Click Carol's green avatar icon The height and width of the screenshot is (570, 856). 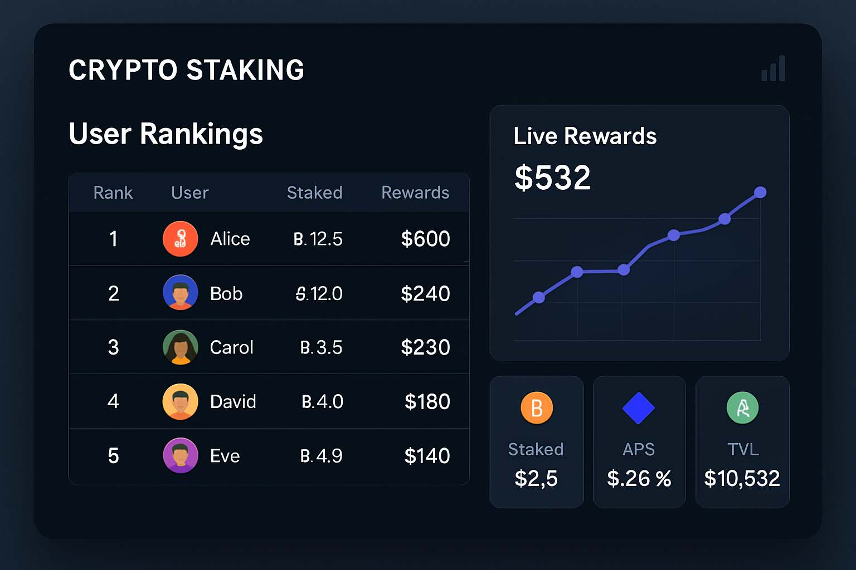coord(180,347)
